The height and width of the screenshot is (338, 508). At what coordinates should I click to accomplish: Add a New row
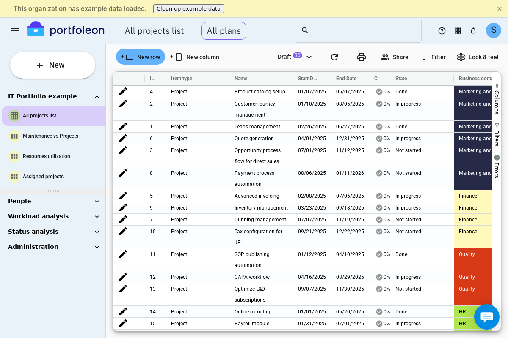coord(141,57)
